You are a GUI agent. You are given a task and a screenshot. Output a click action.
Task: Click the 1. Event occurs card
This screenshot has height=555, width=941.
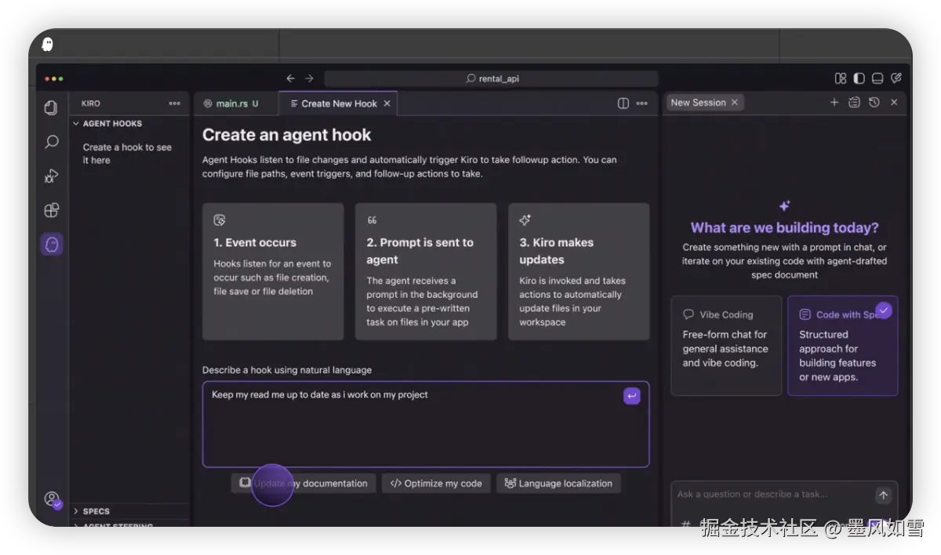coord(273,271)
